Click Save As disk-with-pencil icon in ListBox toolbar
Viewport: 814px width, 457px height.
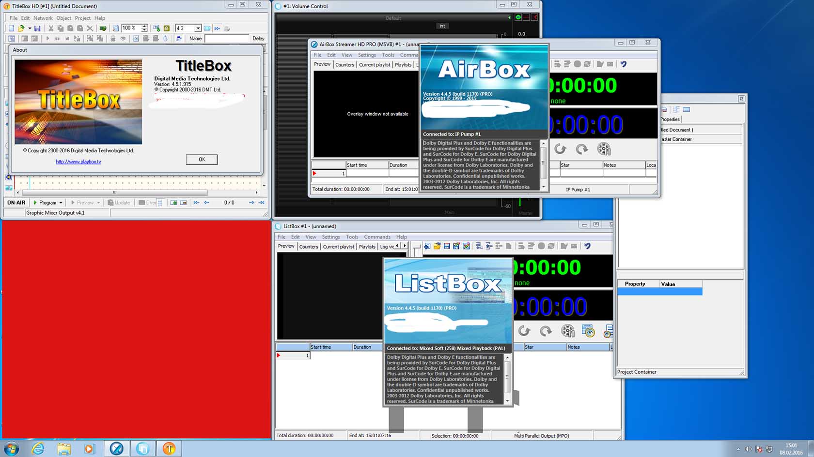[456, 246]
